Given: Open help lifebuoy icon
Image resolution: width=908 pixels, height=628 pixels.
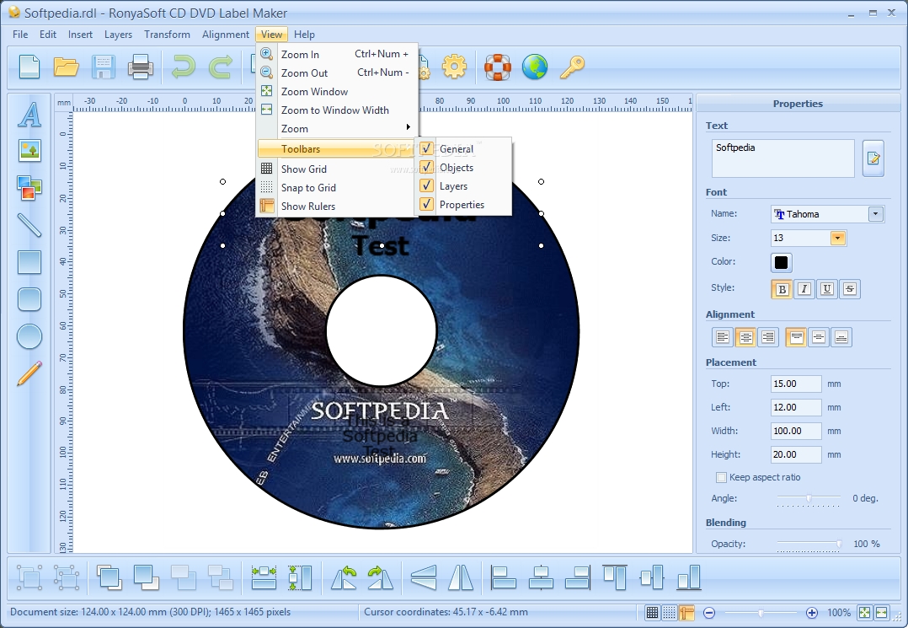Looking at the screenshot, I should pos(498,67).
